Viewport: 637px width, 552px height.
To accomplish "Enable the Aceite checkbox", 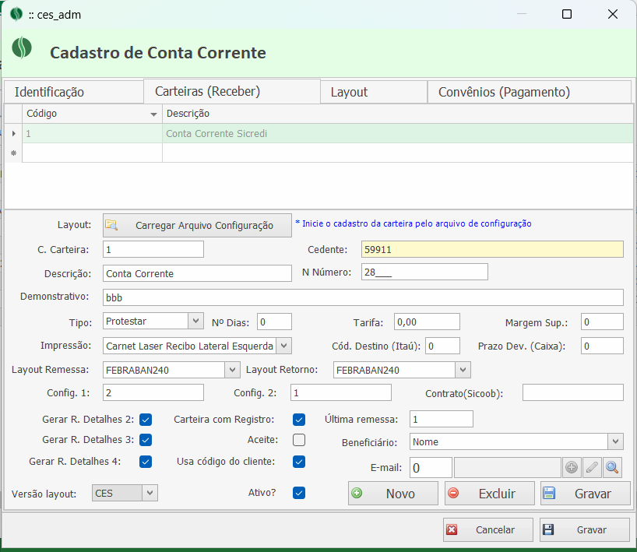I will [299, 440].
